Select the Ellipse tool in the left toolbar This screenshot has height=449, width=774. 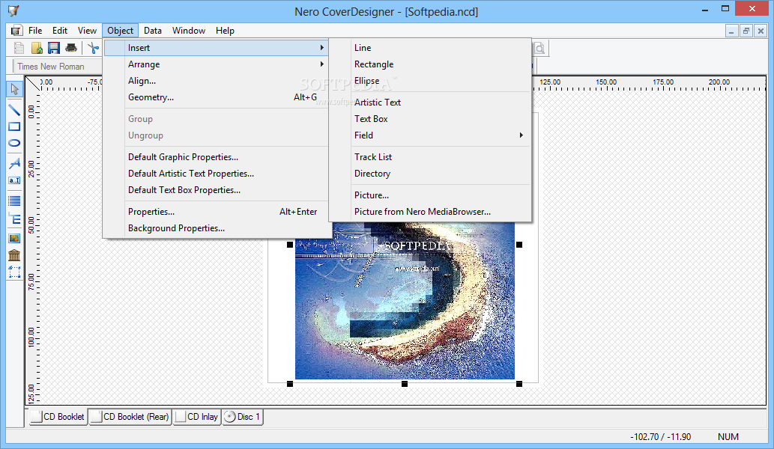pos(14,143)
